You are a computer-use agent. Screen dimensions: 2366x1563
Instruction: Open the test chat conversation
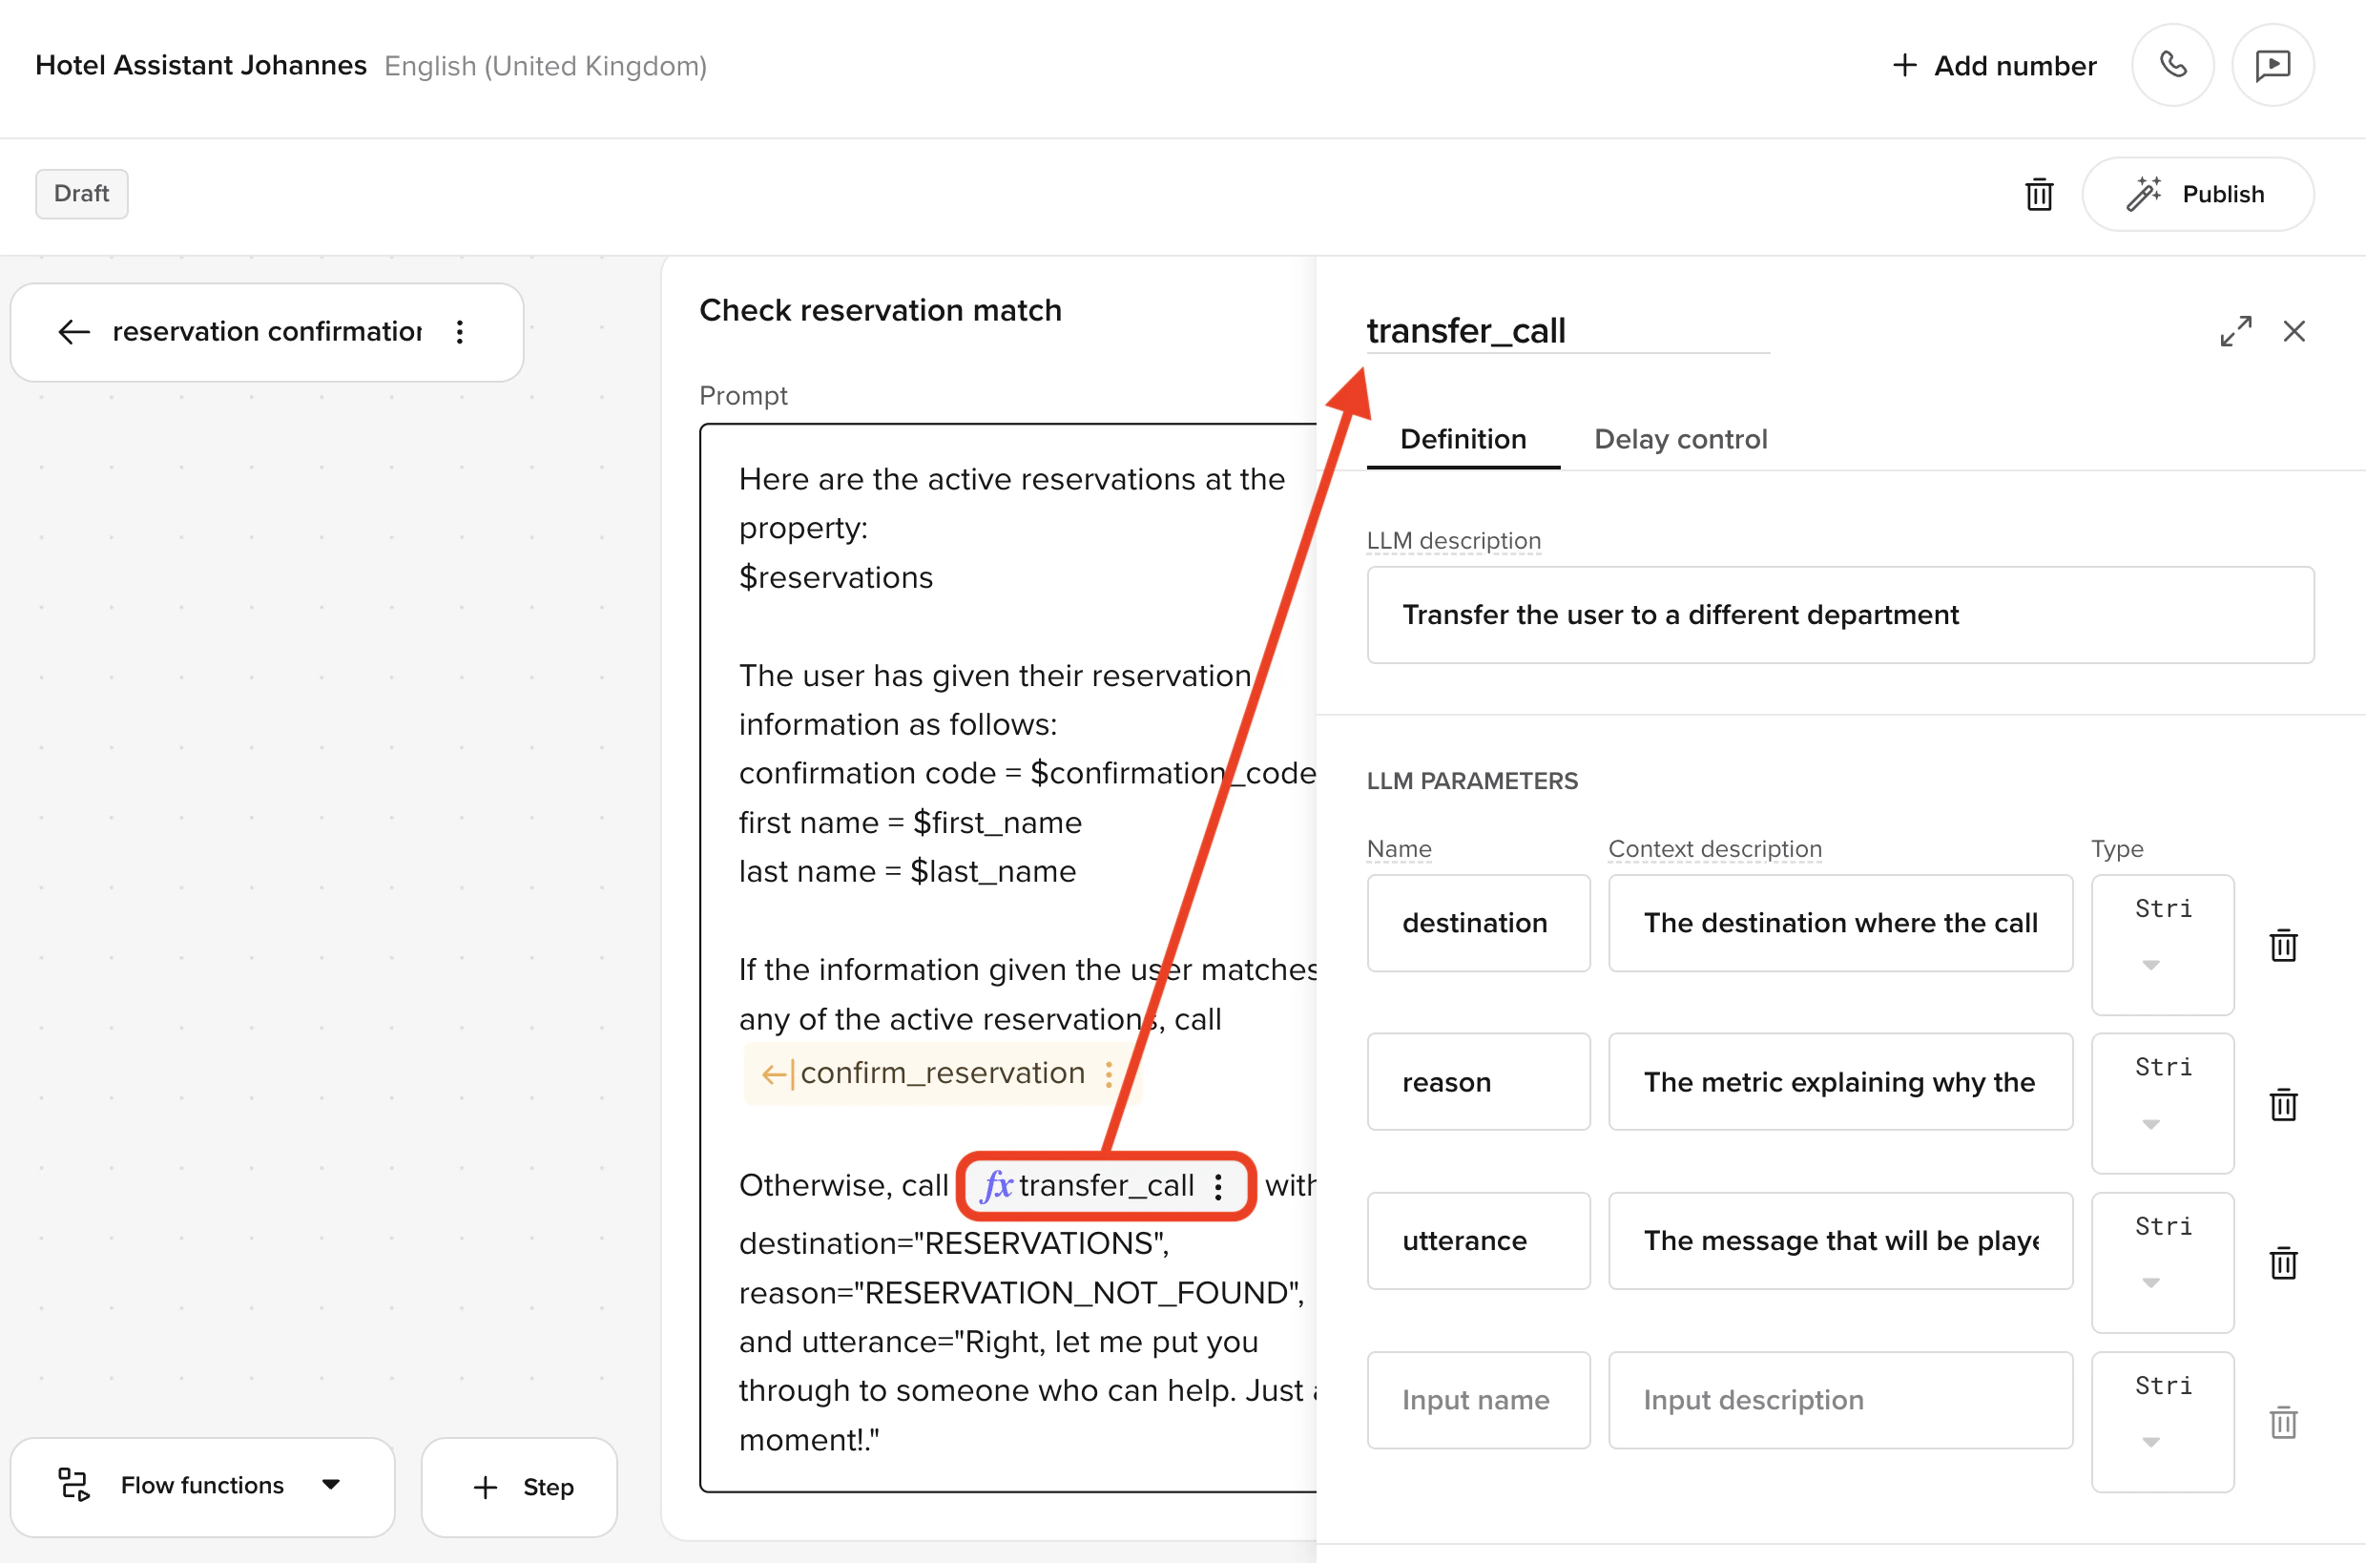tap(2273, 65)
